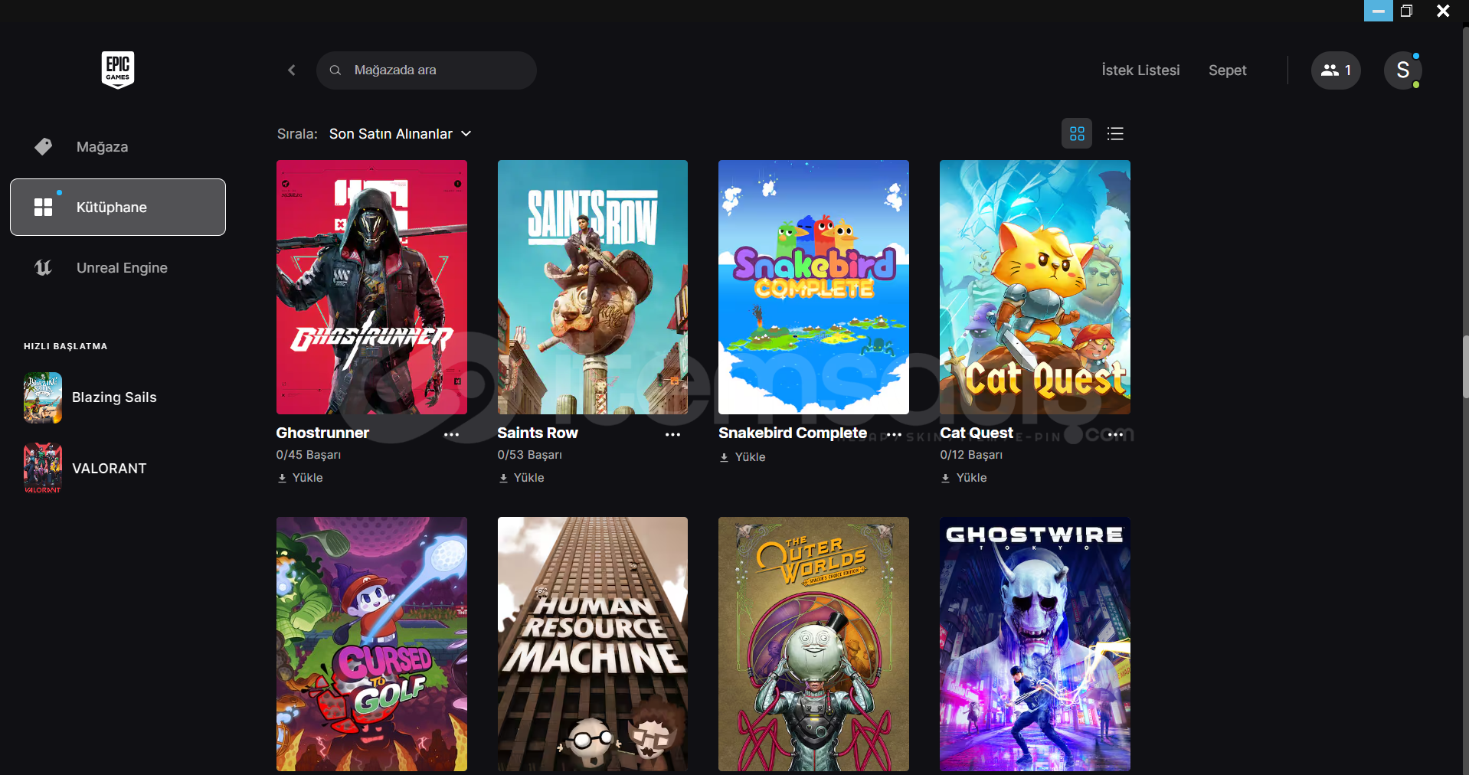Open The Outer Worlds cover art
The image size is (1469, 775).
(813, 644)
